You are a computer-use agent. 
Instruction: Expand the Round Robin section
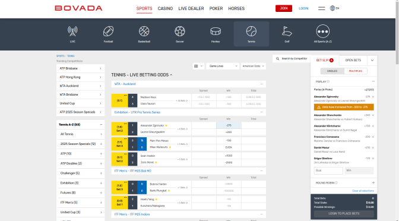click(x=373, y=183)
